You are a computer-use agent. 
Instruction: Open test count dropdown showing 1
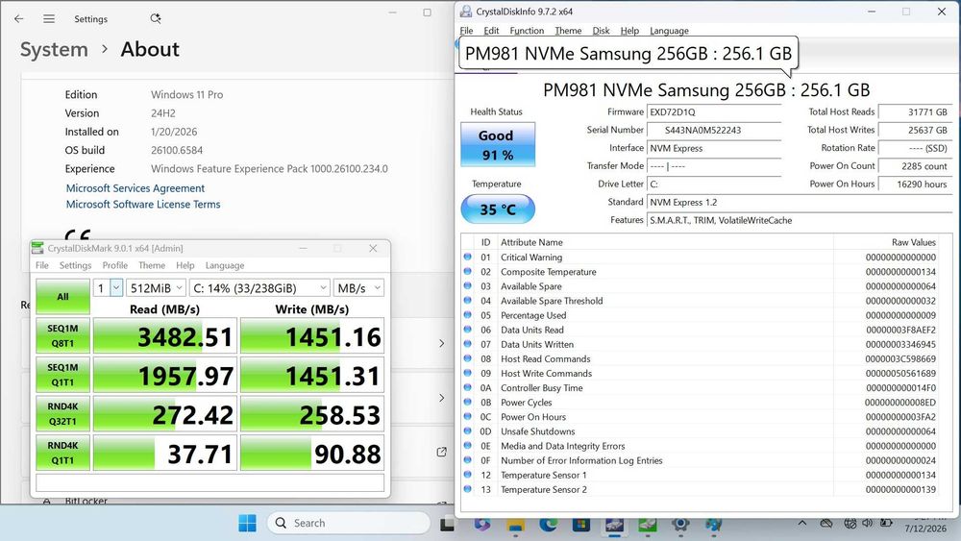pos(108,288)
